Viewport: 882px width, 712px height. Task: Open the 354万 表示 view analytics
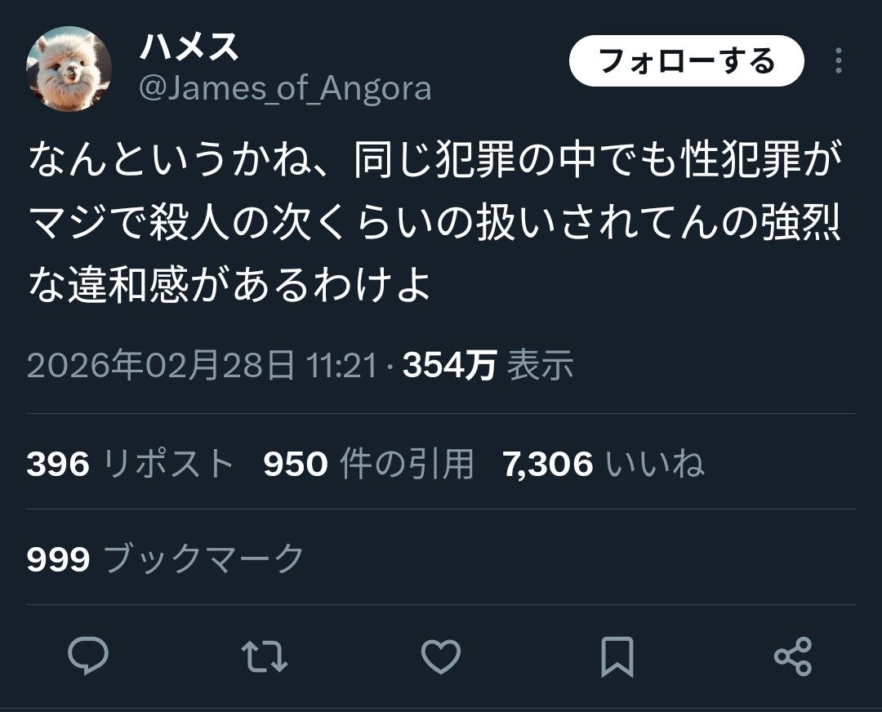tap(488, 365)
